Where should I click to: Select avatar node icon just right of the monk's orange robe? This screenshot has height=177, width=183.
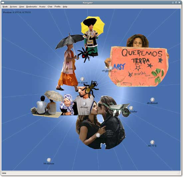(82, 79)
